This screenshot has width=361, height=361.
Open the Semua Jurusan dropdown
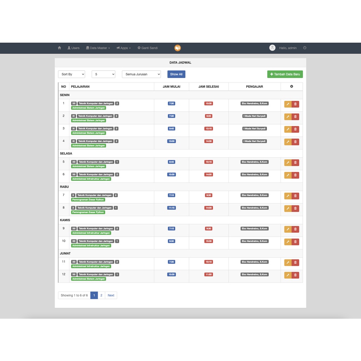(x=141, y=74)
